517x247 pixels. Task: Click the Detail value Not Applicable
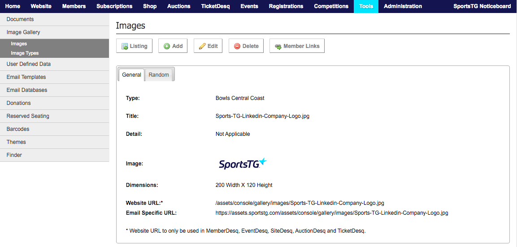coord(232,134)
